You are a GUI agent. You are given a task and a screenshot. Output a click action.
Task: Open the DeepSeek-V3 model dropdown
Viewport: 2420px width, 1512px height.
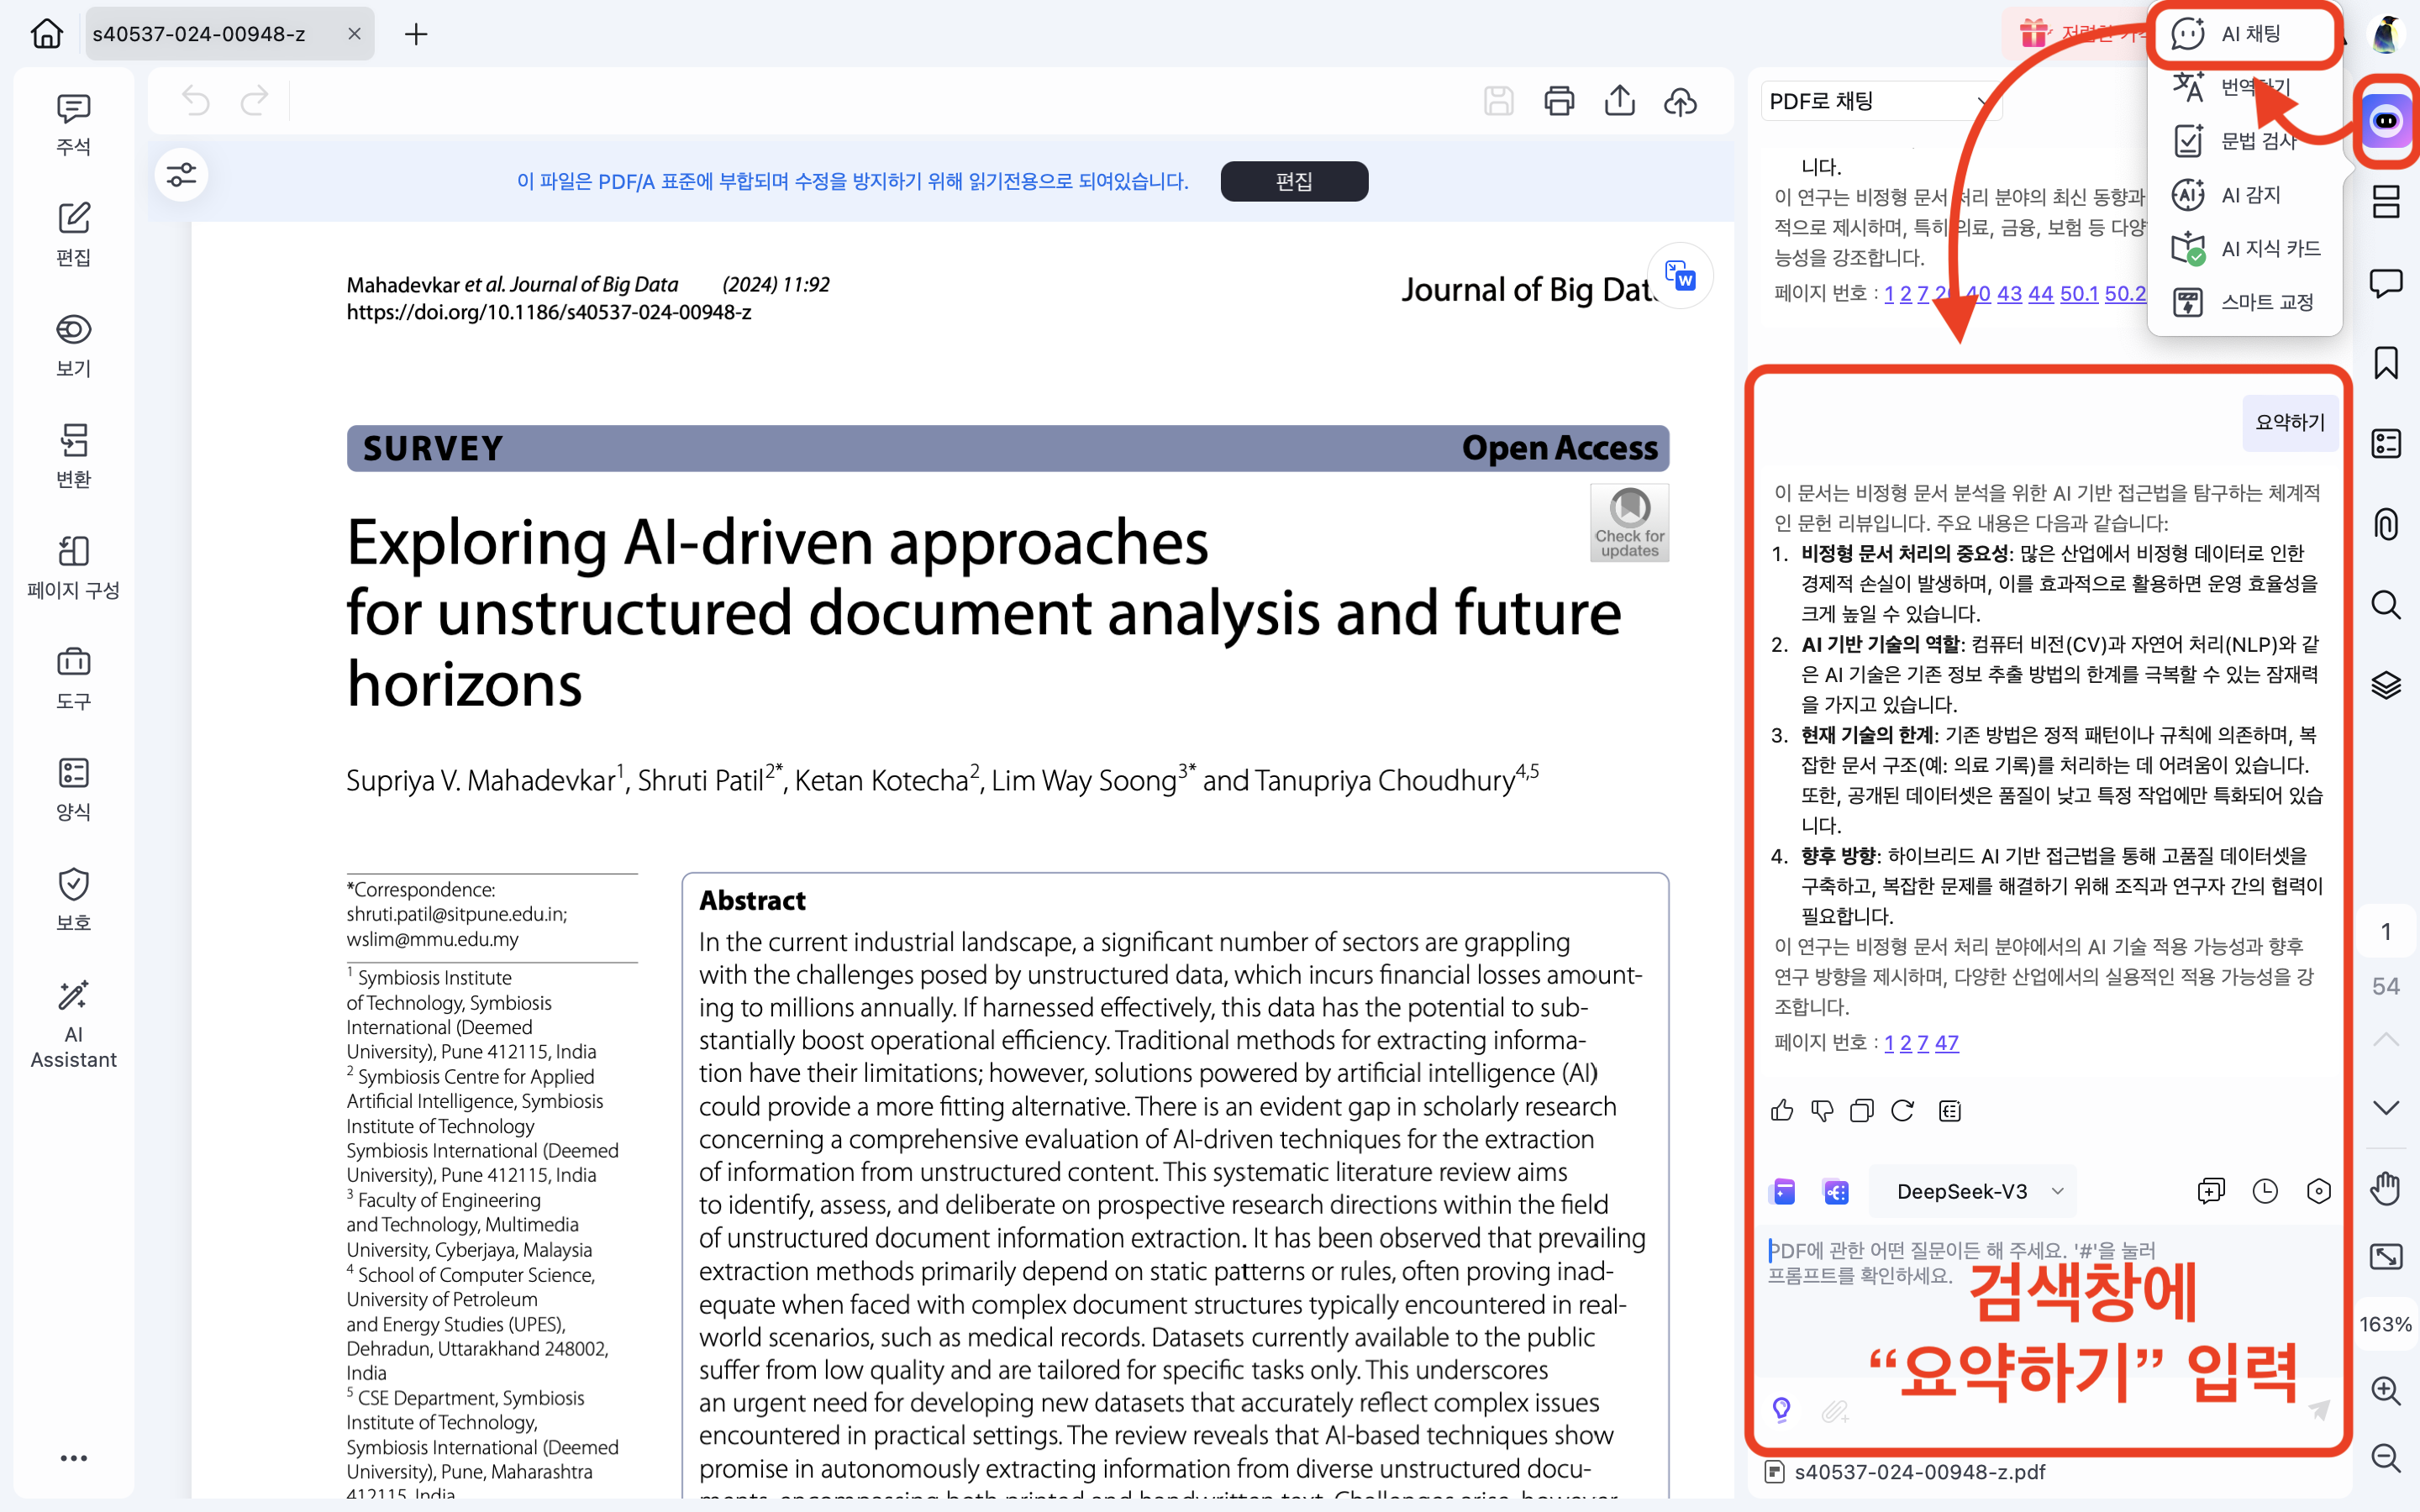[x=1973, y=1191]
